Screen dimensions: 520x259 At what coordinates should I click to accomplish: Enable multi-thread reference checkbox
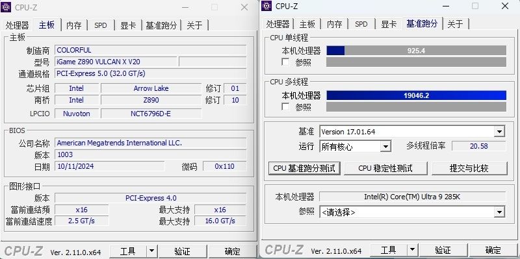click(x=285, y=107)
